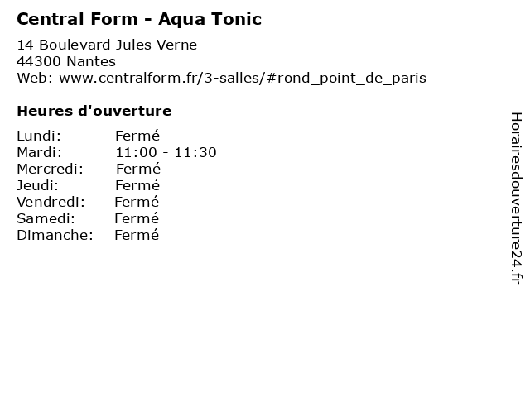
Task: Click the Fermé status for Mercredi
Action: (x=138, y=169)
